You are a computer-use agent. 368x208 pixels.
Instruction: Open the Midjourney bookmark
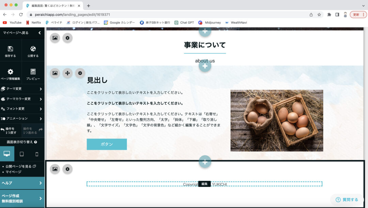[209, 22]
